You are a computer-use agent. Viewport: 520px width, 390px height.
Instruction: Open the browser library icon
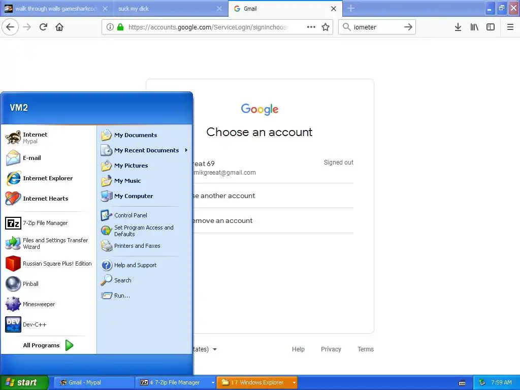(474, 27)
